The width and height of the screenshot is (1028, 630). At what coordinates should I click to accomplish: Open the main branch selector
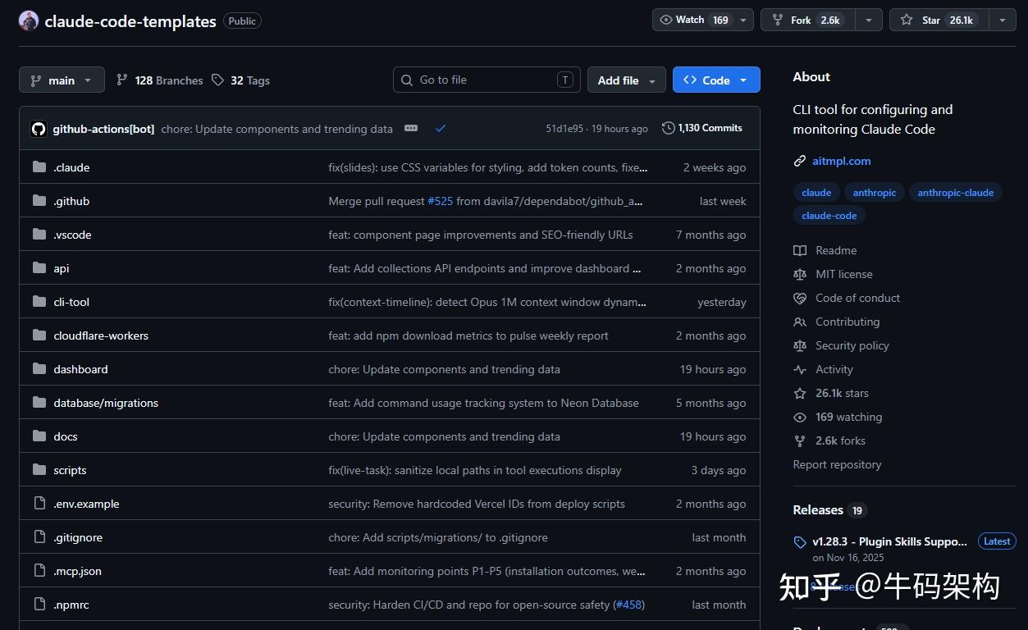tap(62, 80)
